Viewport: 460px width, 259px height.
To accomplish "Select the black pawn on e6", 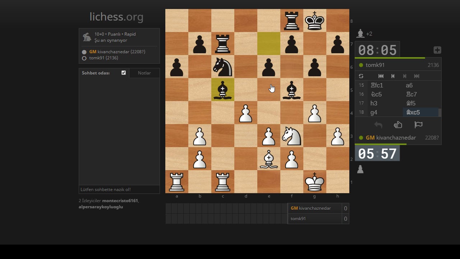I will [269, 67].
